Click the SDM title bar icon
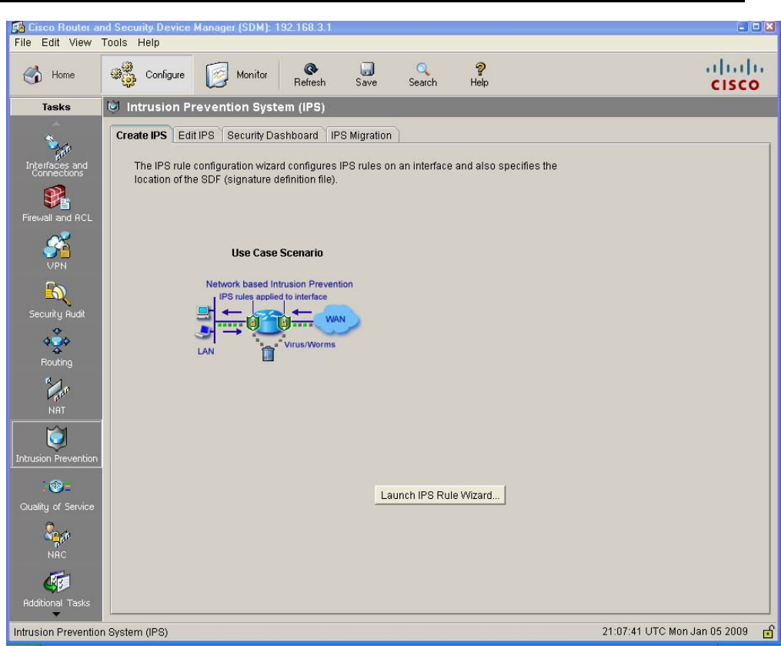The width and height of the screenshot is (781, 646). 18,27
